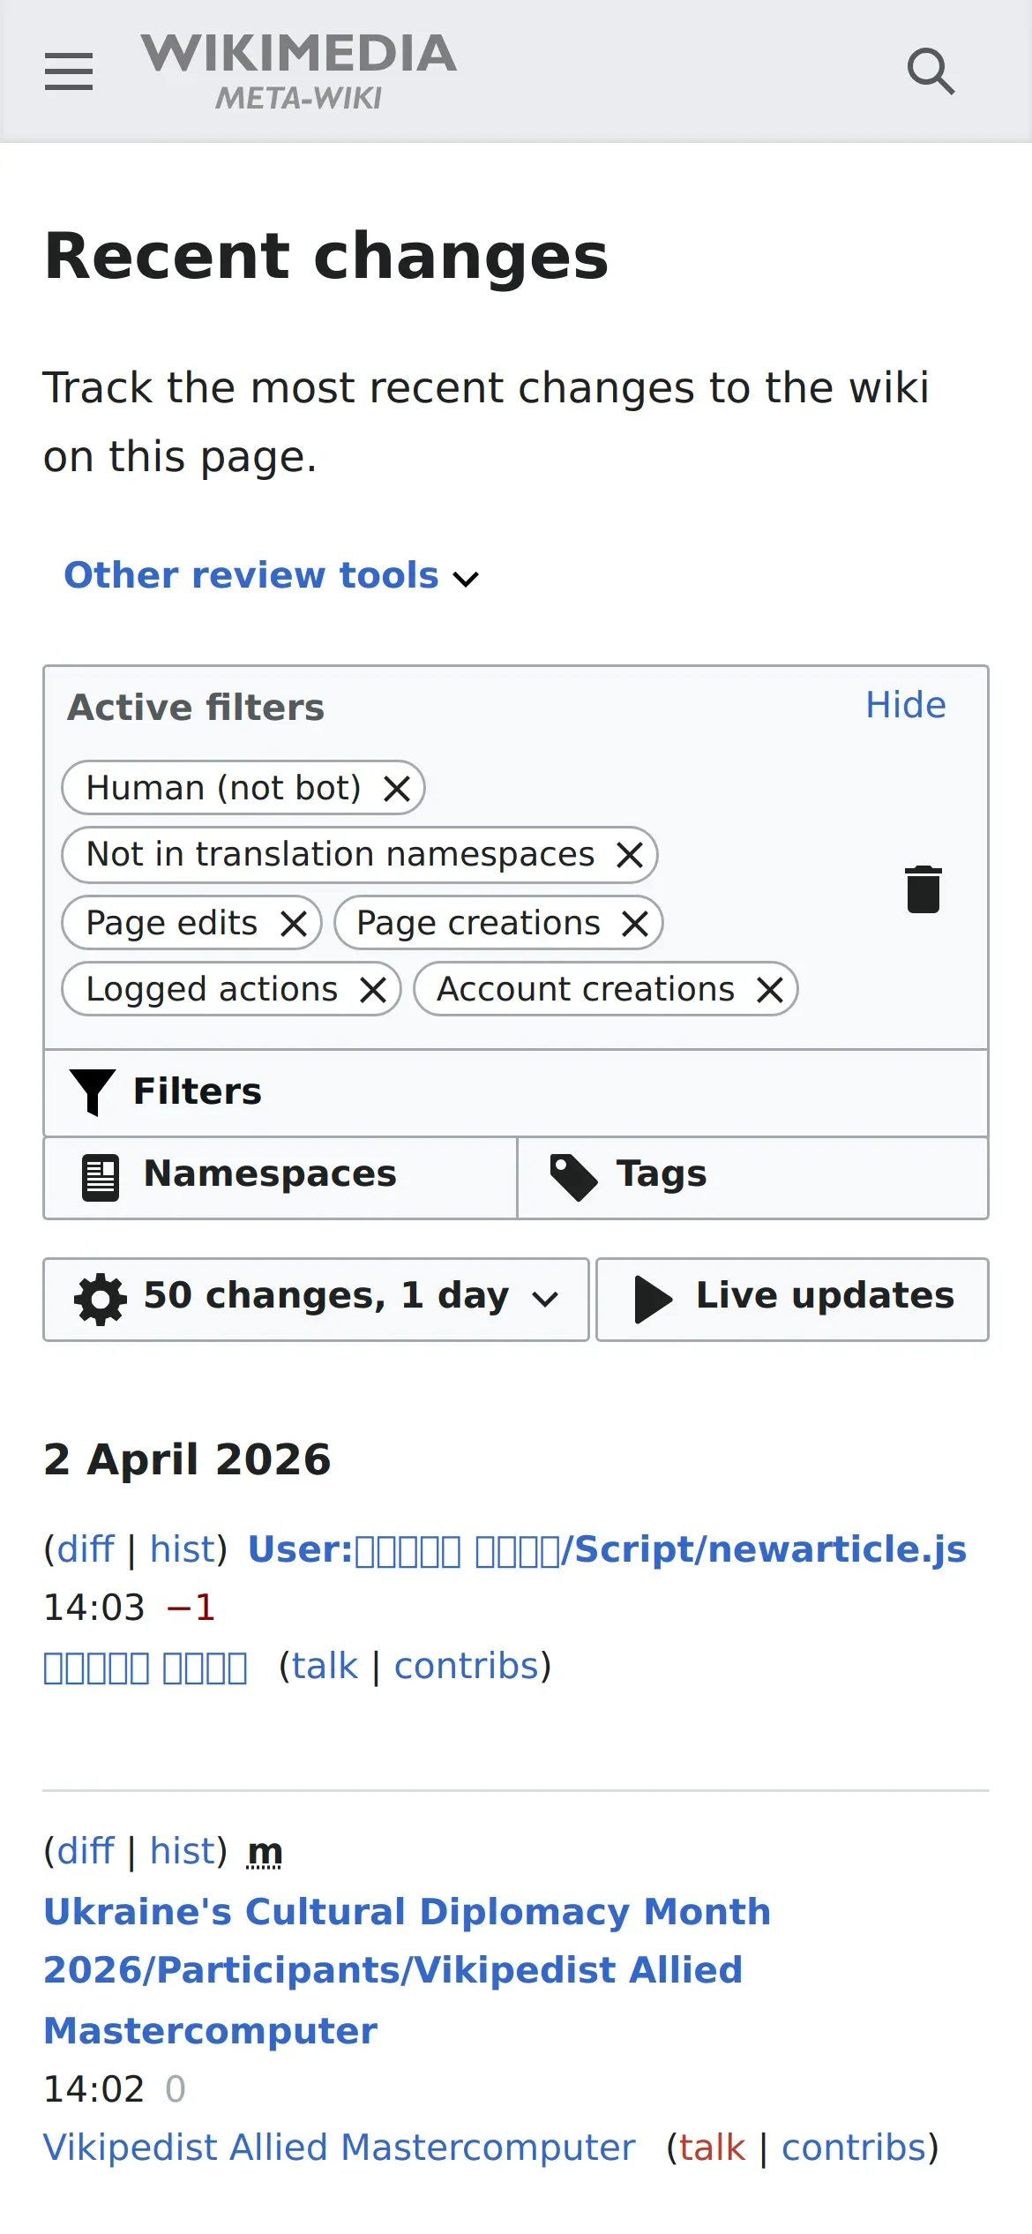The image size is (1032, 2234).
Task: Start Live updates
Action: (x=792, y=1299)
